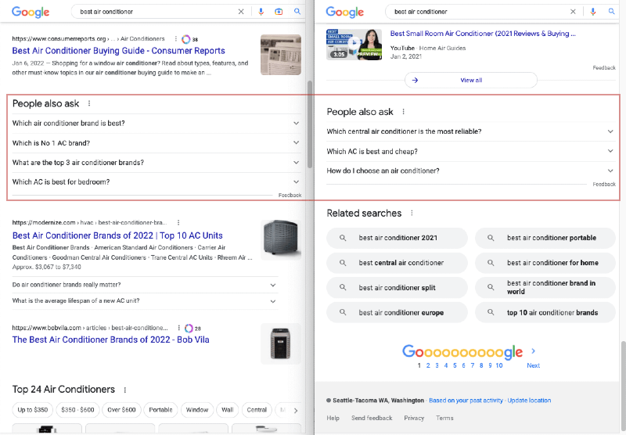Click the View all videos button
The image size is (626, 435).
[471, 81]
